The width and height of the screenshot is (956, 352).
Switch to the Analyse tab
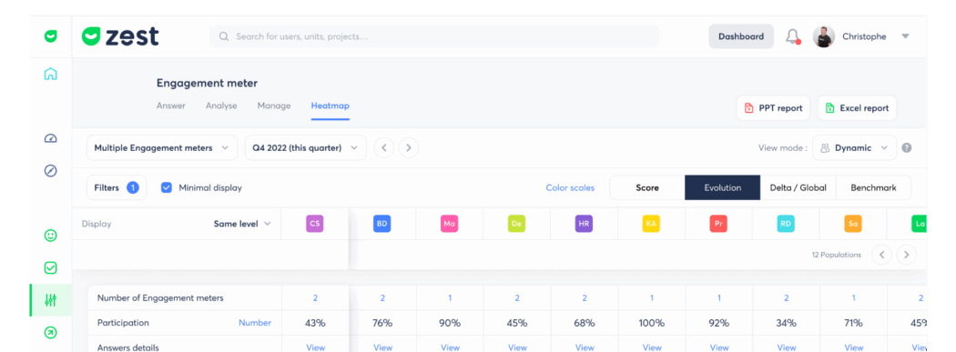coord(221,106)
